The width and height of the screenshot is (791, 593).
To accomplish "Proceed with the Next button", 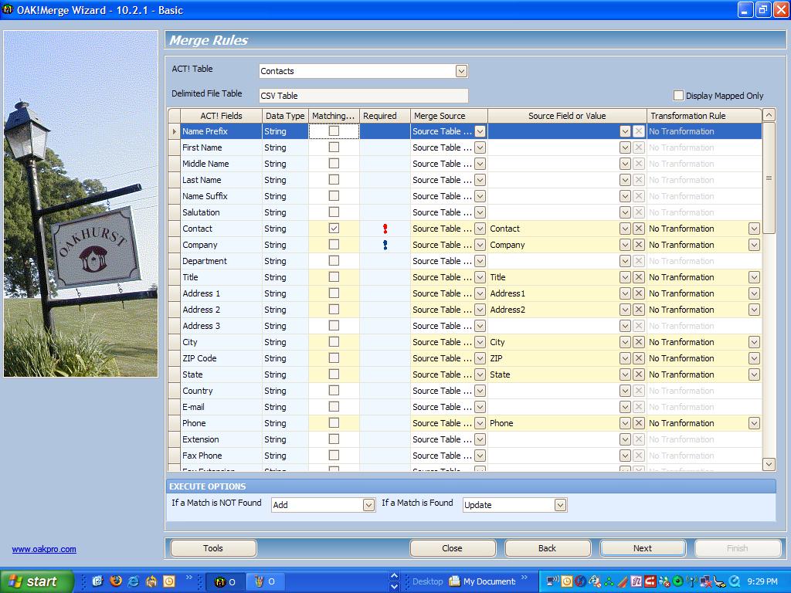I will pyautogui.click(x=643, y=548).
